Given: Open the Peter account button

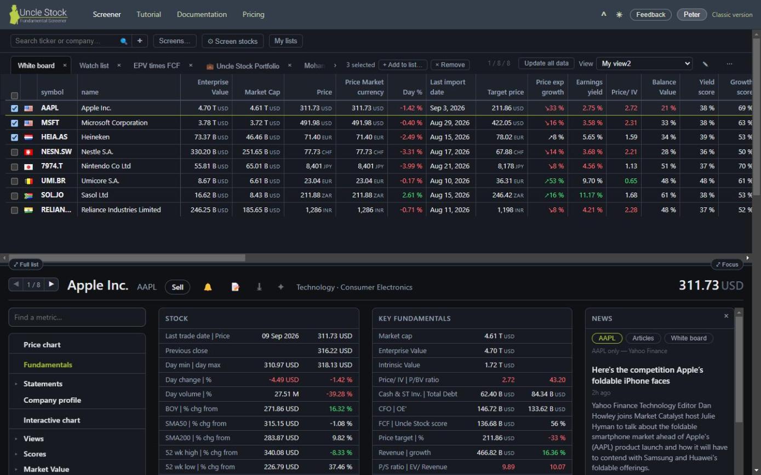Looking at the screenshot, I should click(692, 15).
